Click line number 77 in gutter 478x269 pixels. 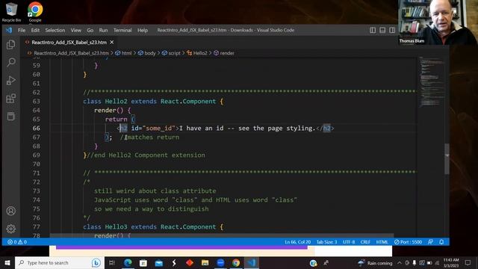[x=37, y=227]
